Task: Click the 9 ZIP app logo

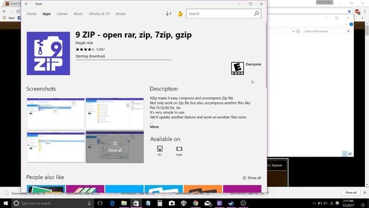Action: point(48,54)
